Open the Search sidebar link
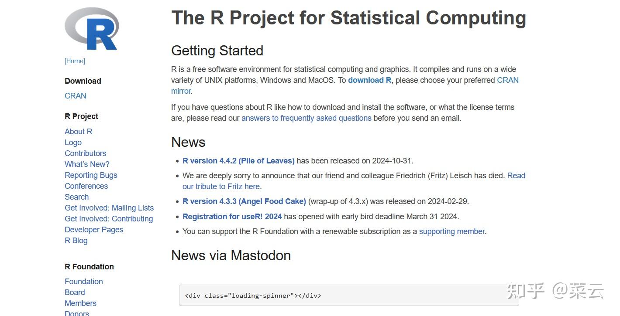 76,197
